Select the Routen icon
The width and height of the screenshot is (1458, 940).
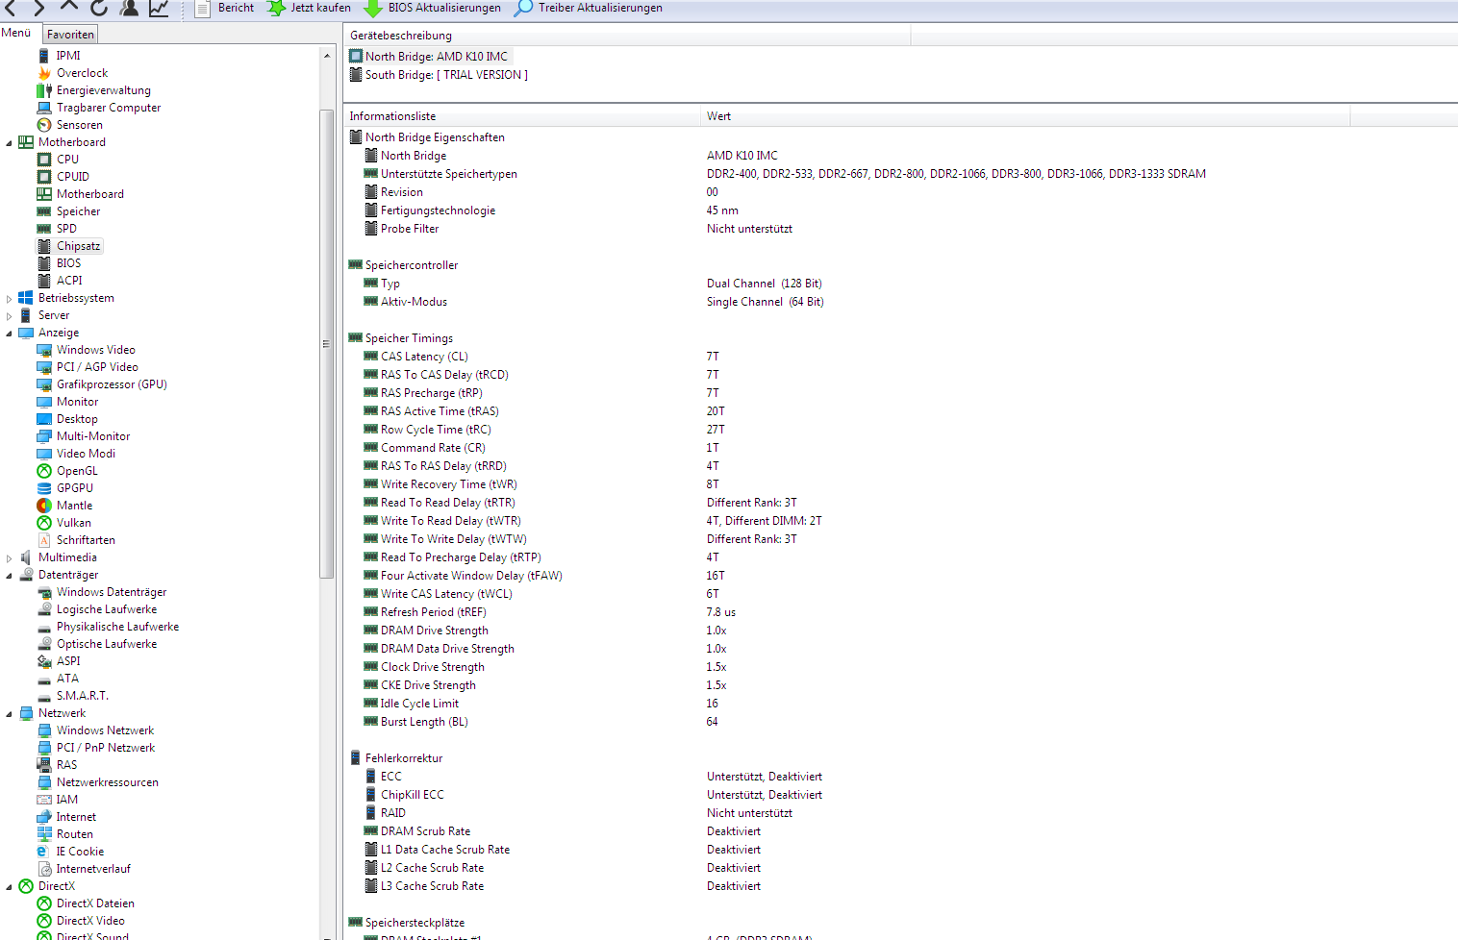tap(44, 834)
